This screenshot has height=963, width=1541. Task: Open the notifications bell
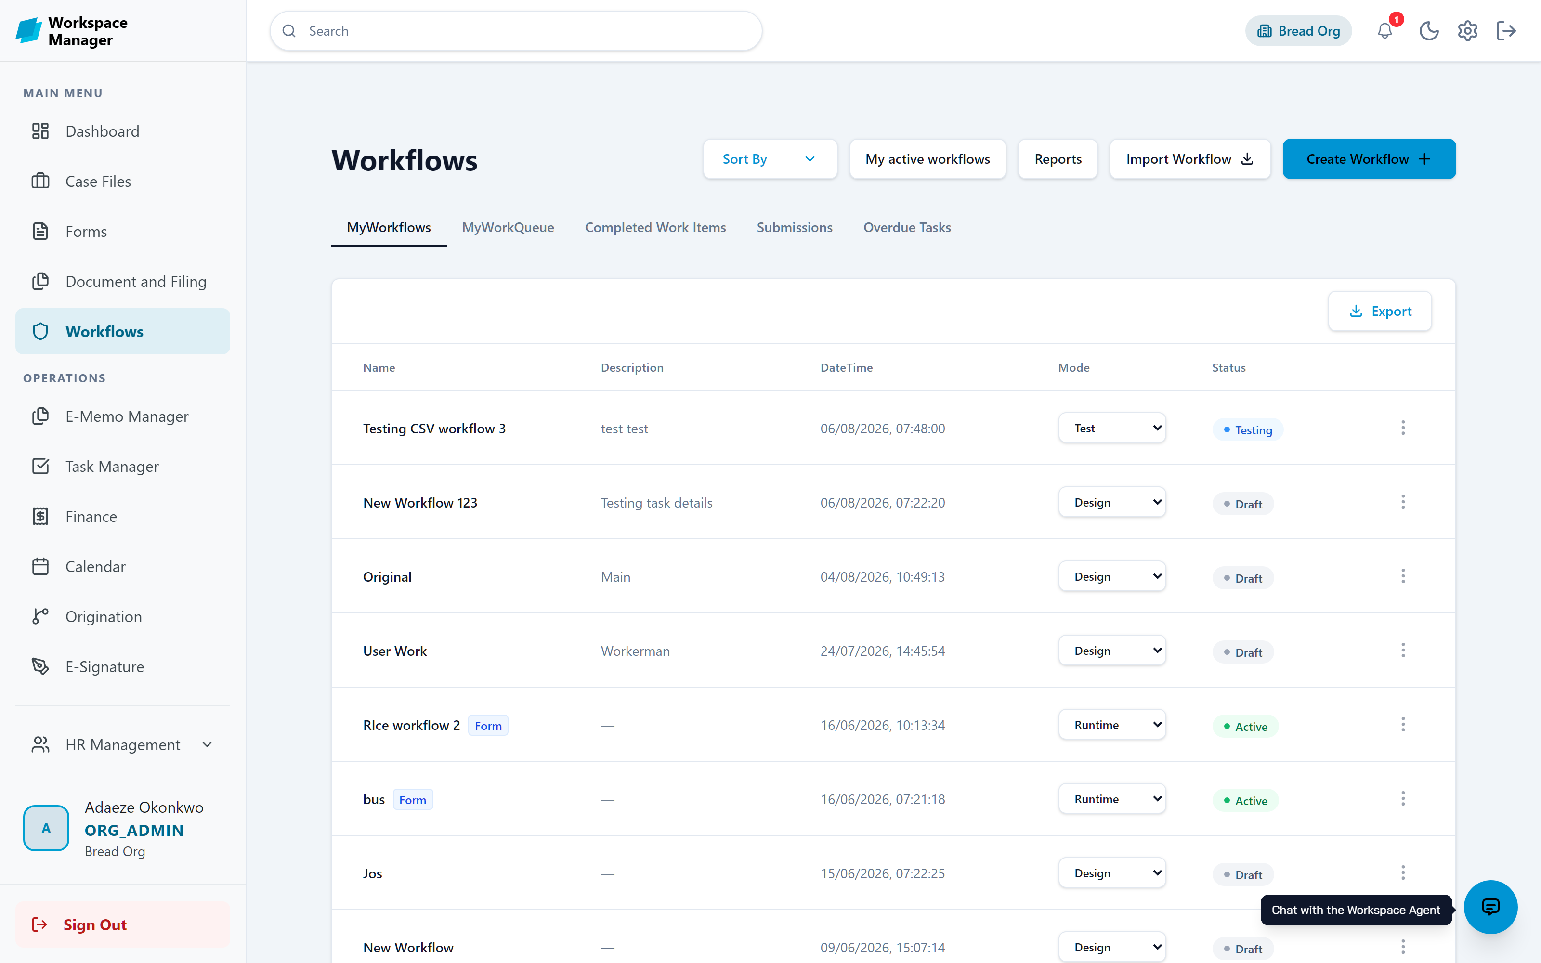point(1384,30)
